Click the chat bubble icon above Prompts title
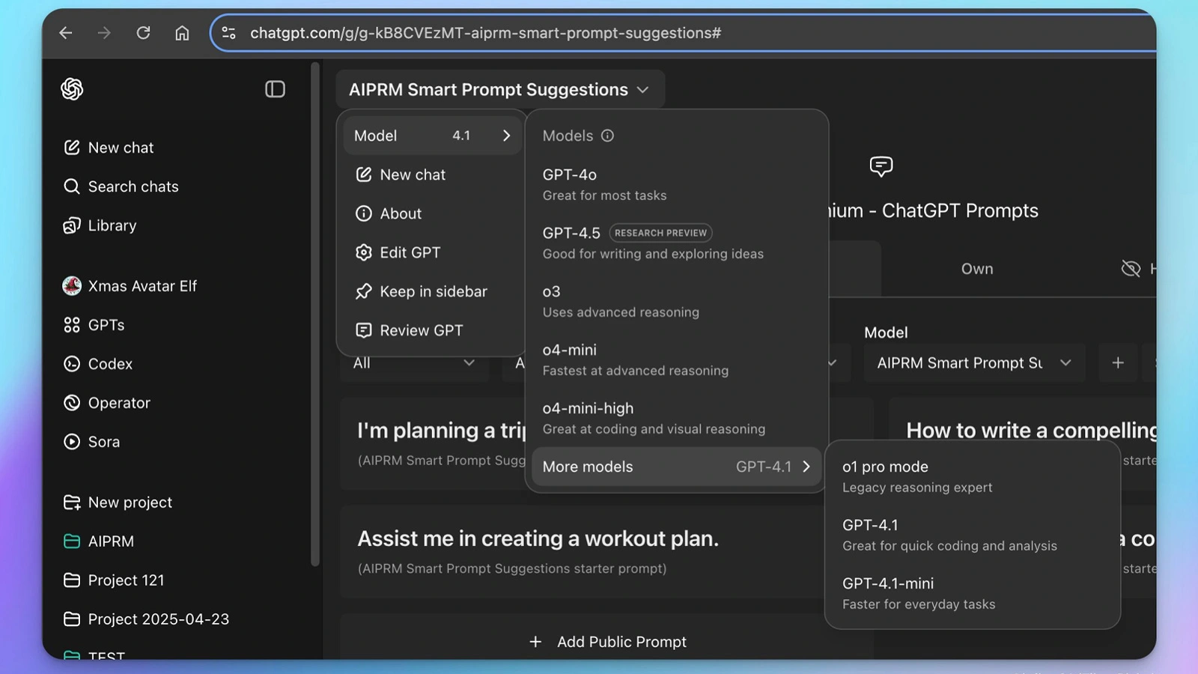 pyautogui.click(x=881, y=166)
